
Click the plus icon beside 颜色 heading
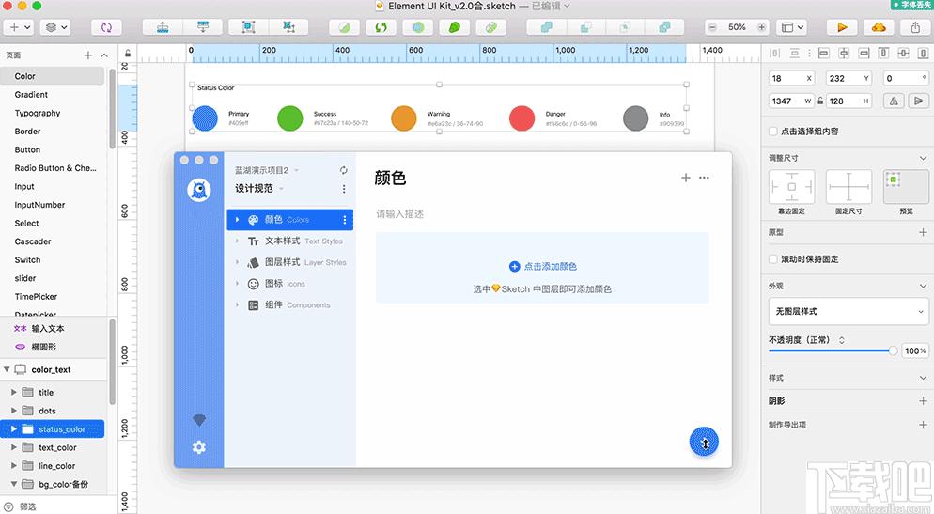pyautogui.click(x=686, y=178)
